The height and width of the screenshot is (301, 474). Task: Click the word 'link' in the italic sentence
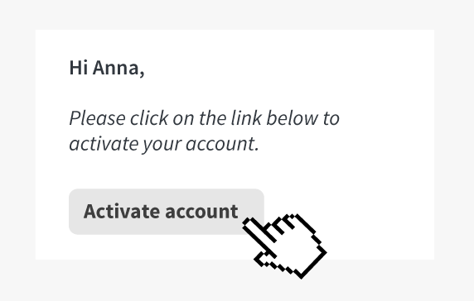(x=246, y=117)
